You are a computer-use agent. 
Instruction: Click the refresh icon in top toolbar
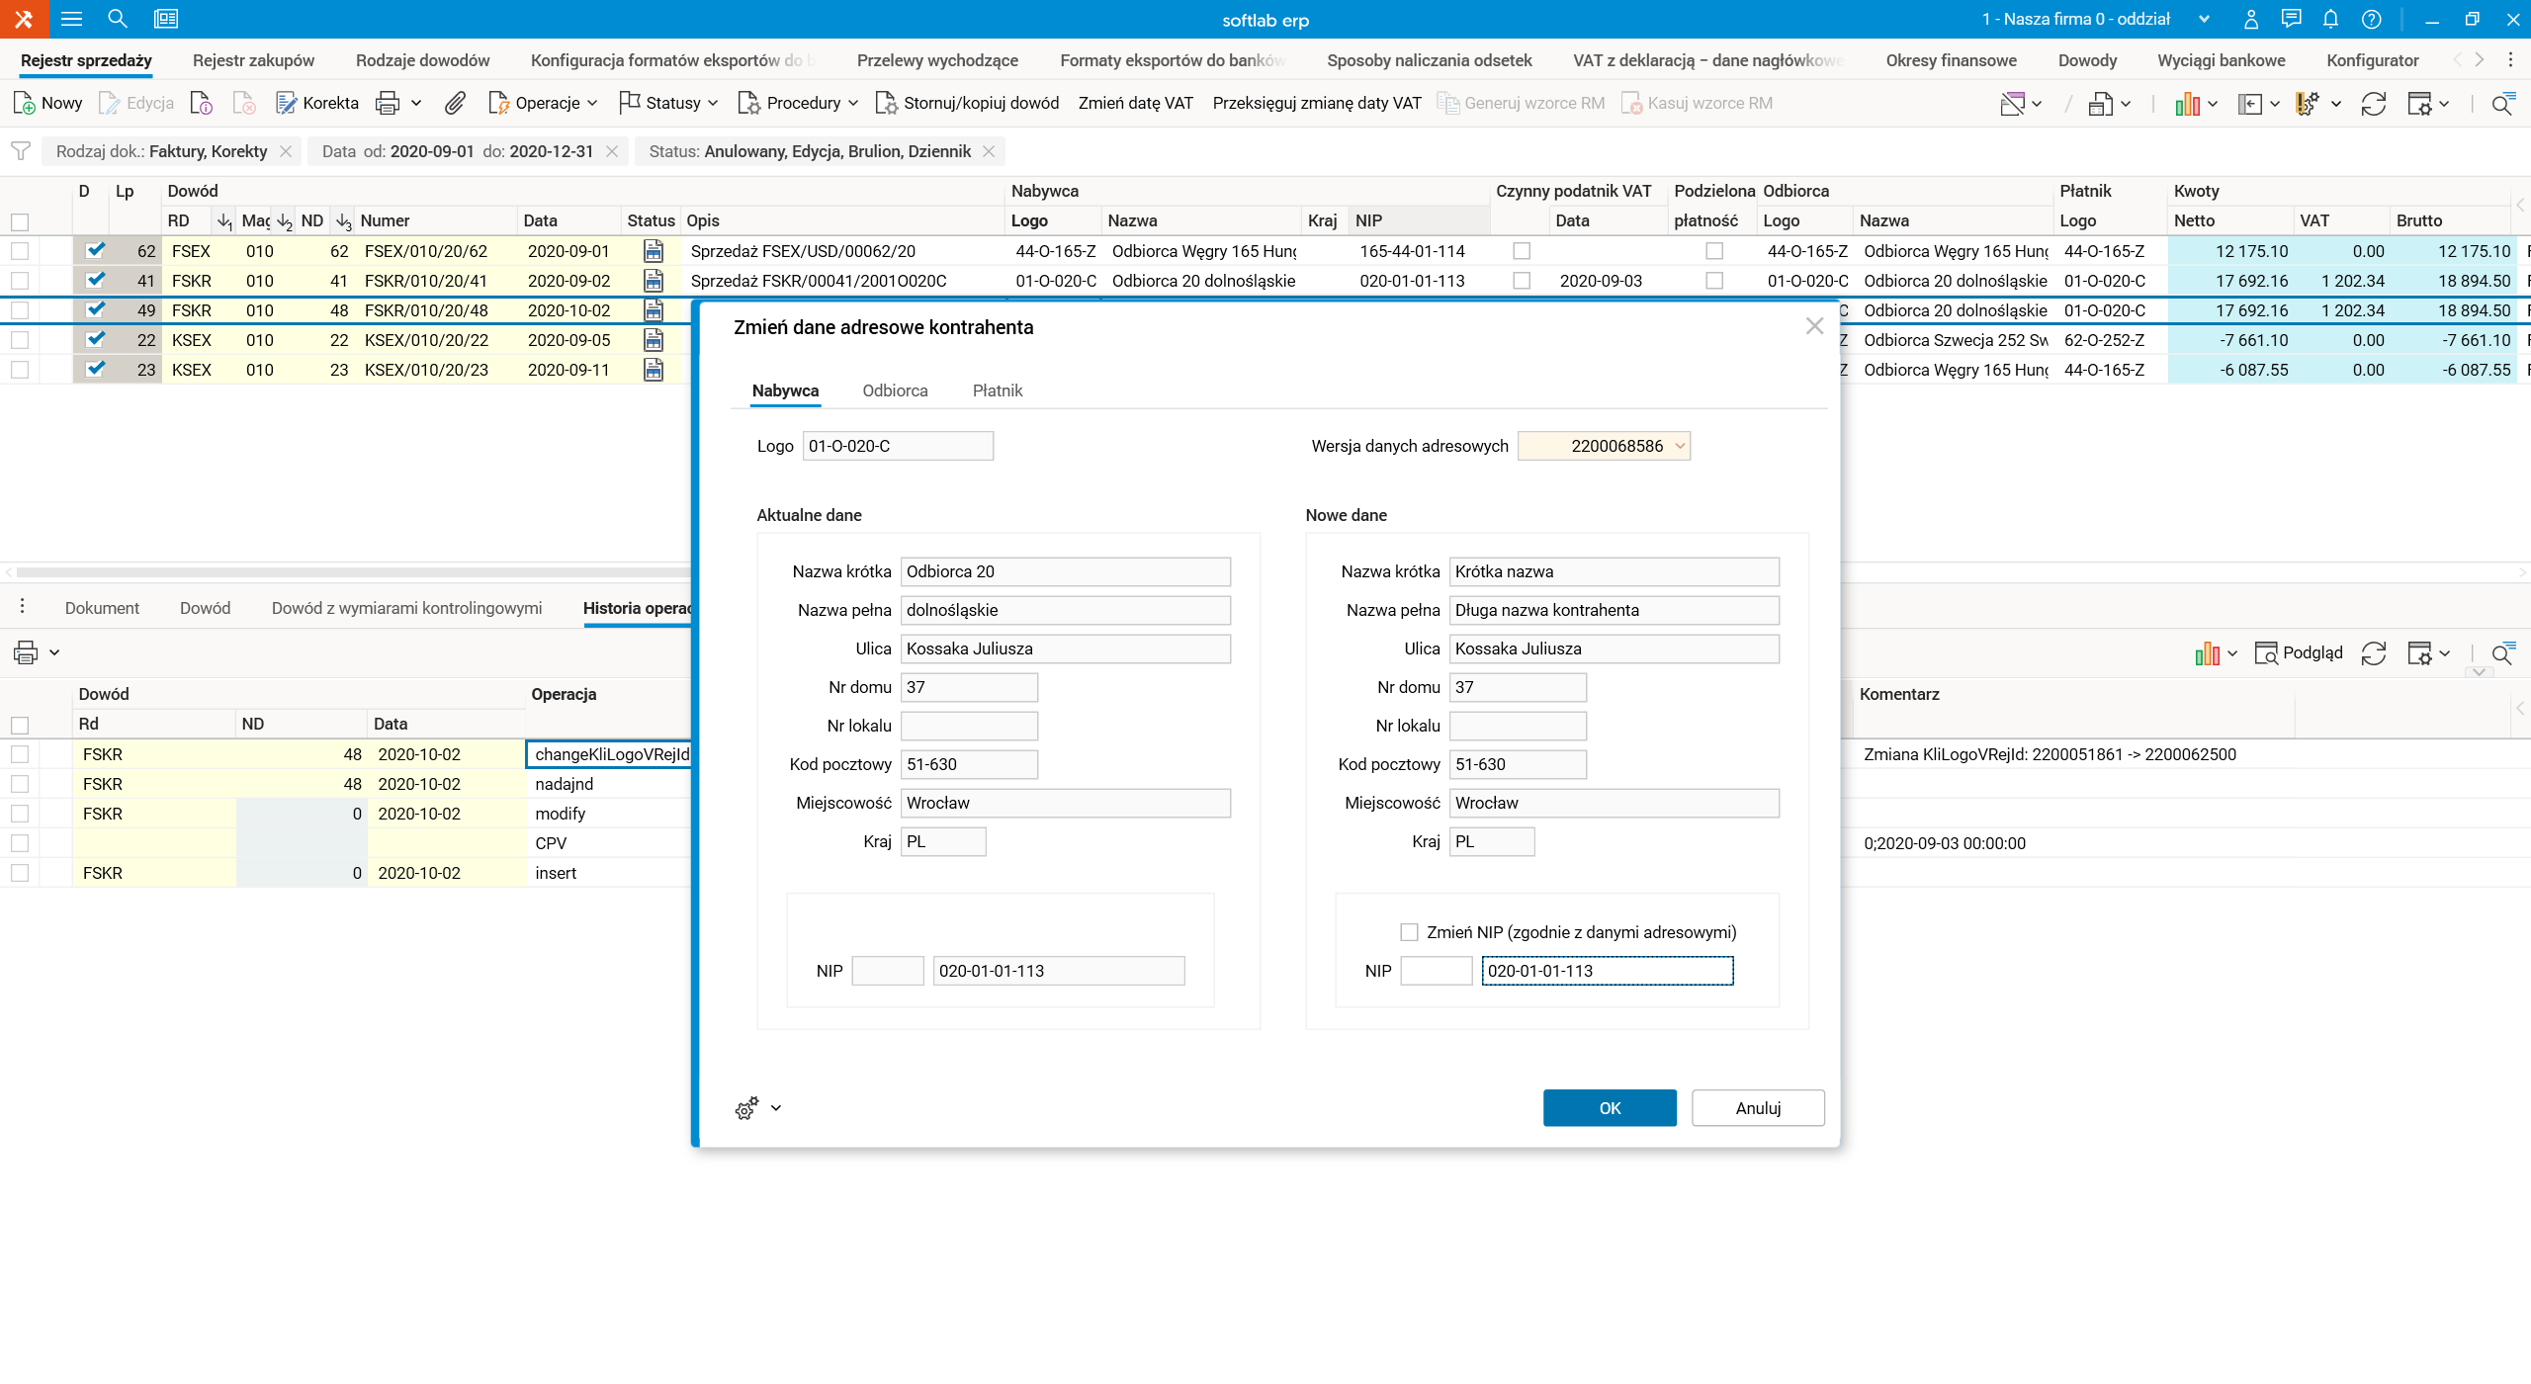point(2373,103)
